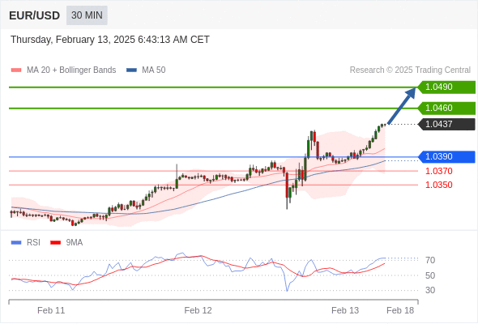Select the timestamp Thursday, February 13, 2025

click(x=110, y=40)
